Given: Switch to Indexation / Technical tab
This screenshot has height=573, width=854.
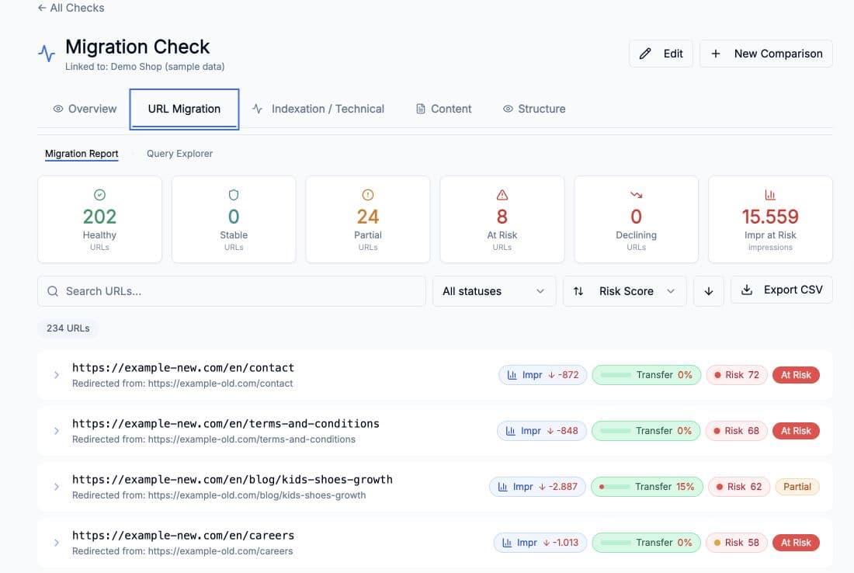Looking at the screenshot, I should (318, 109).
